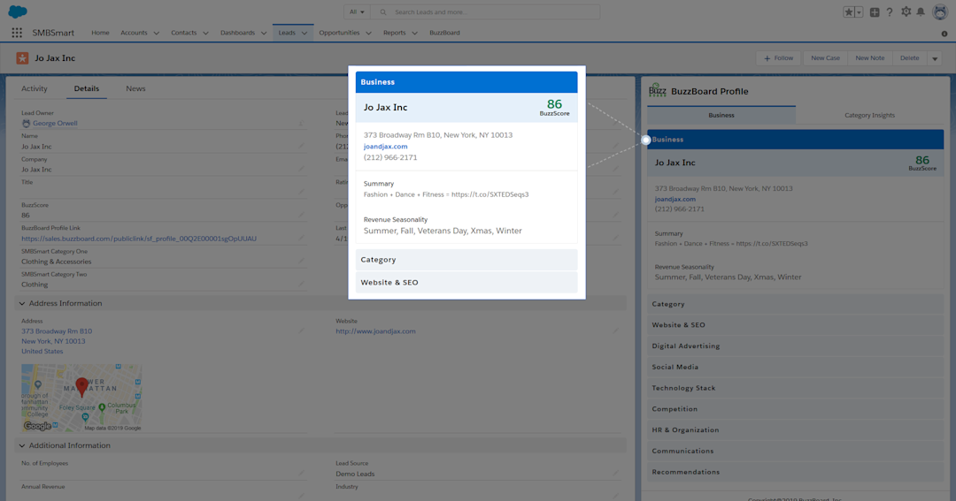The width and height of the screenshot is (956, 501).
Task: Edit the Website field pencil icon
Action: click(x=615, y=331)
